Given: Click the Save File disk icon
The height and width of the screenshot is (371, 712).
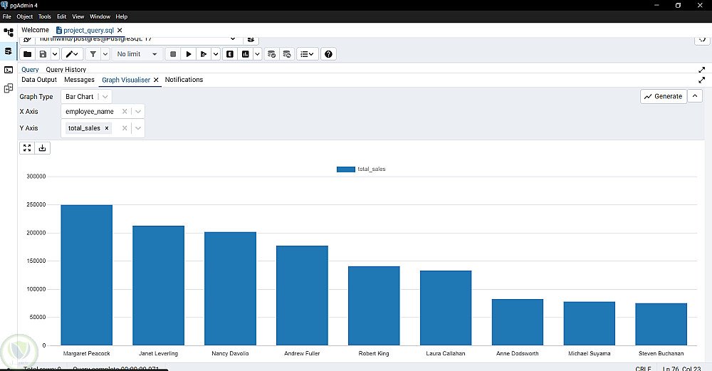Looking at the screenshot, I should [43, 54].
